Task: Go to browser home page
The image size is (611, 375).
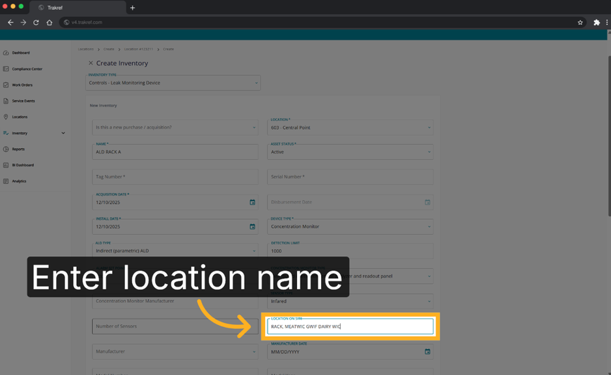Action: pos(49,23)
